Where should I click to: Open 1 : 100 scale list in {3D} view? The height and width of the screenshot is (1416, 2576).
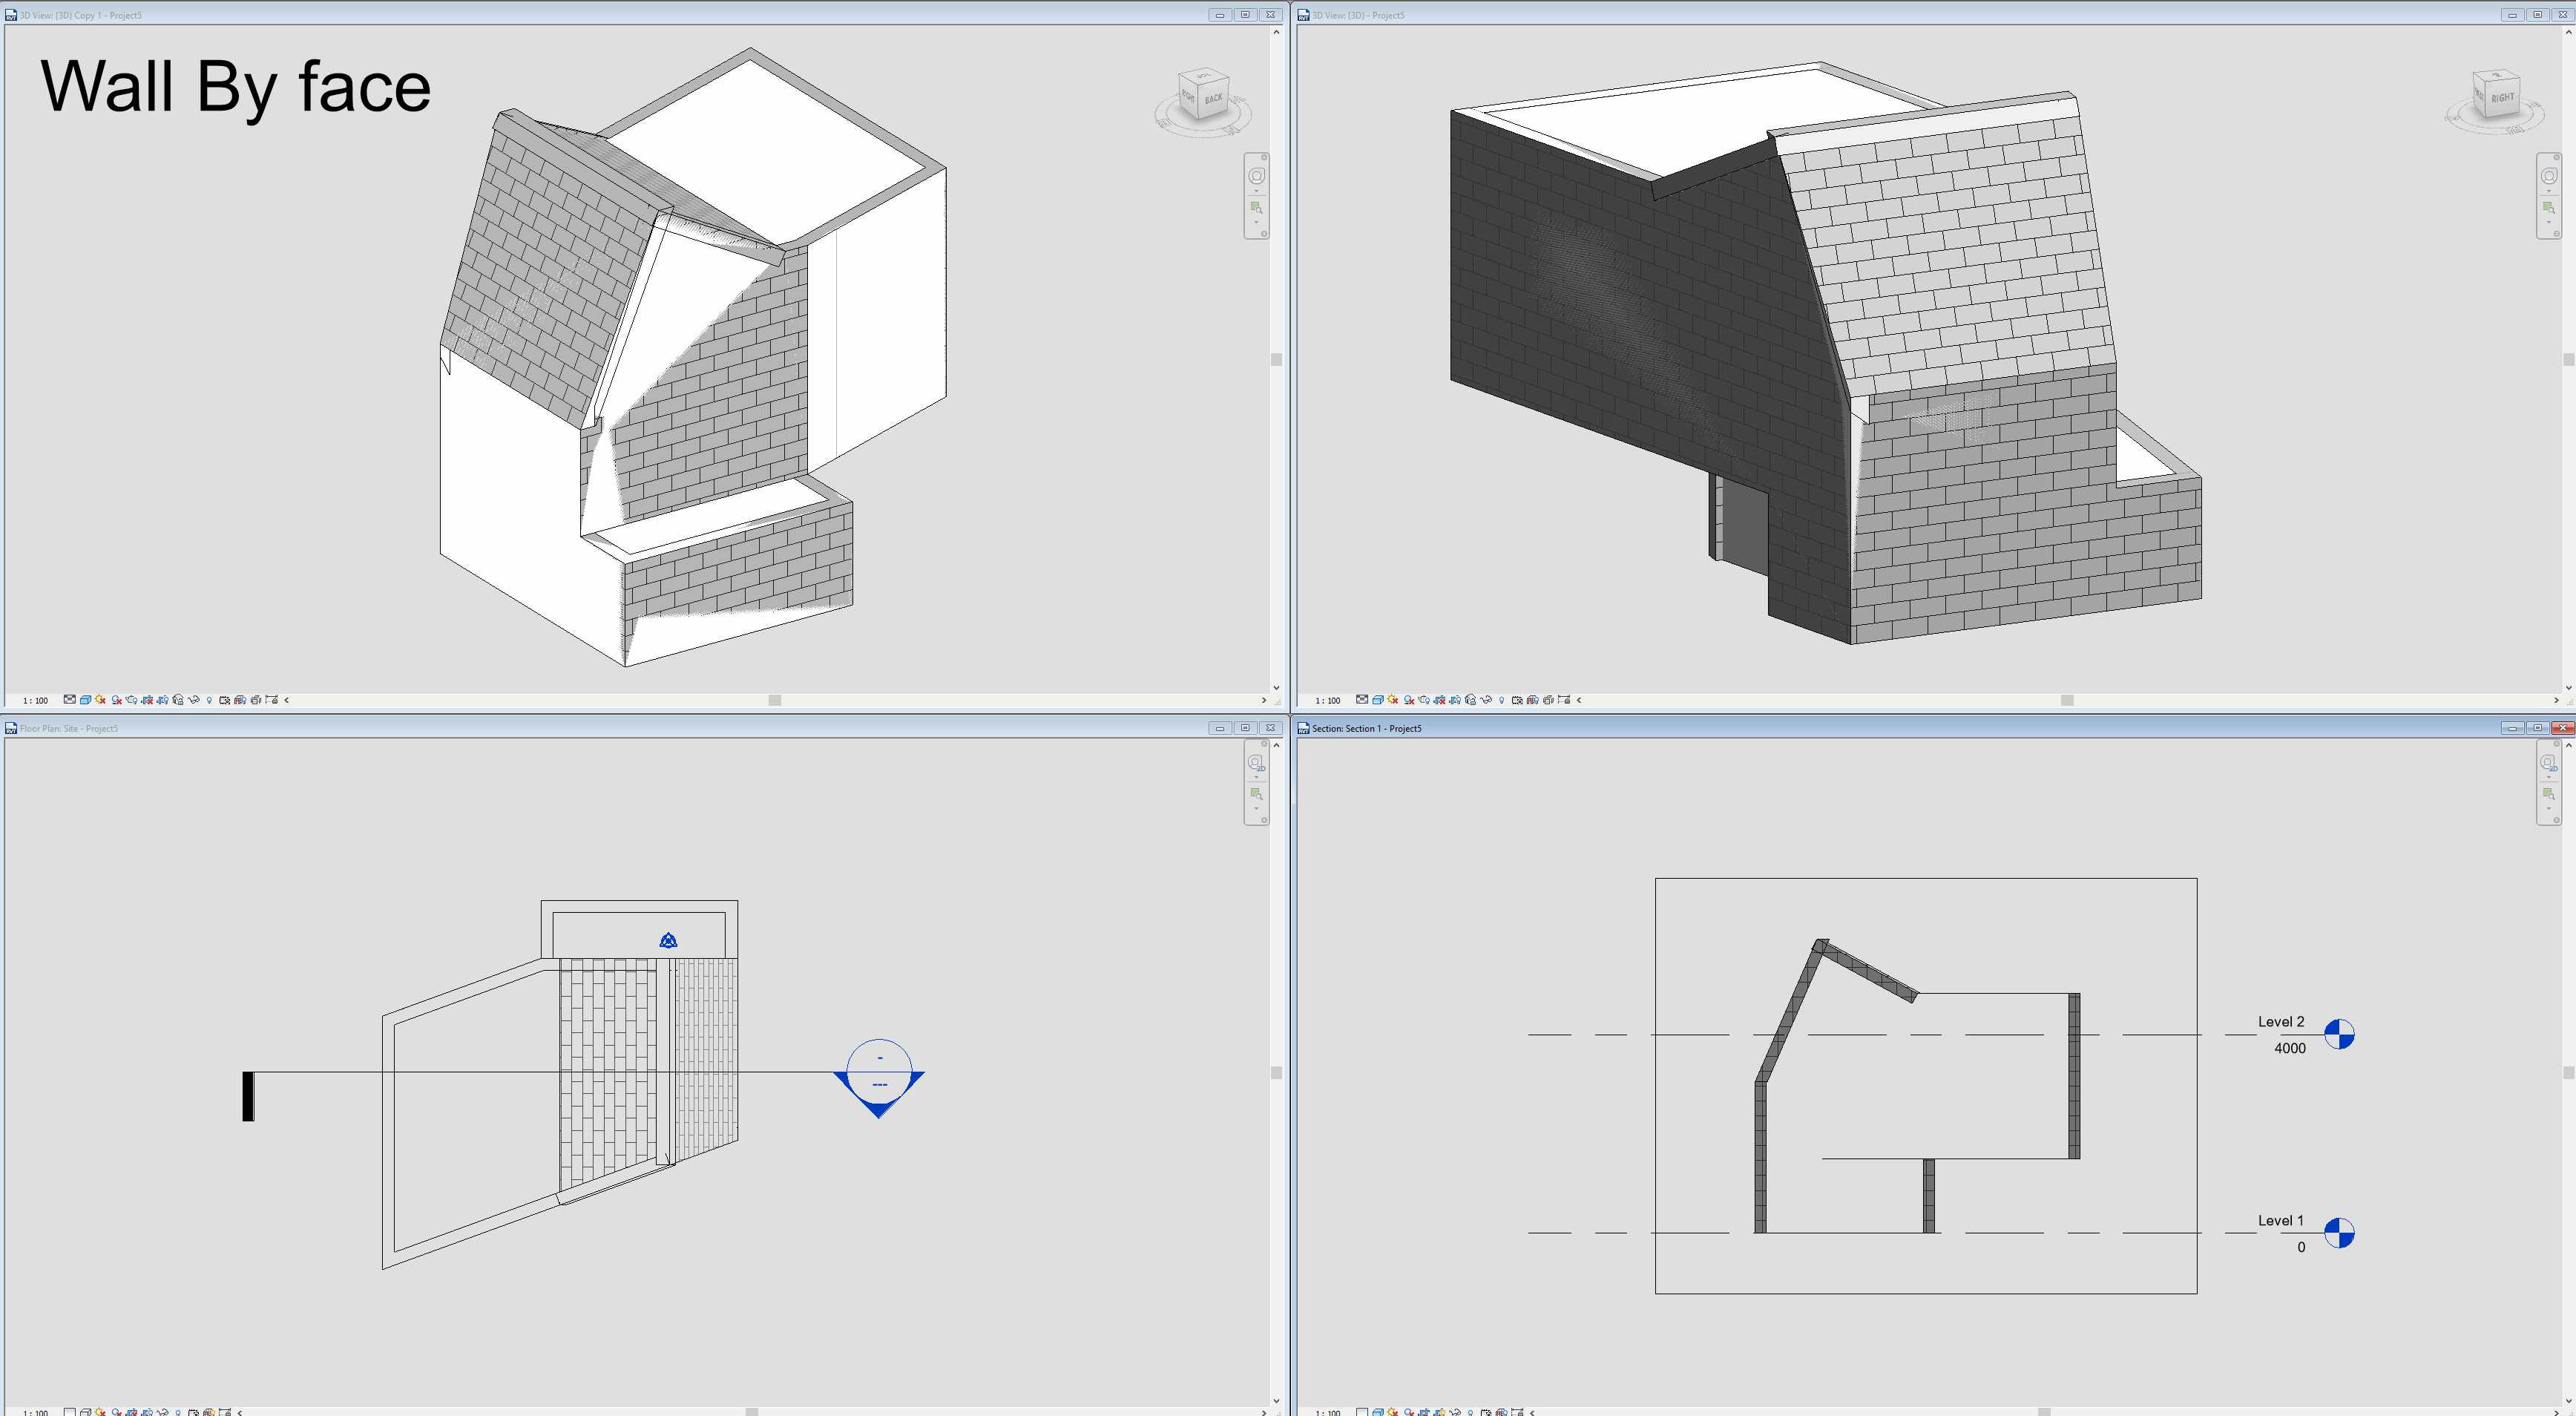(1328, 701)
